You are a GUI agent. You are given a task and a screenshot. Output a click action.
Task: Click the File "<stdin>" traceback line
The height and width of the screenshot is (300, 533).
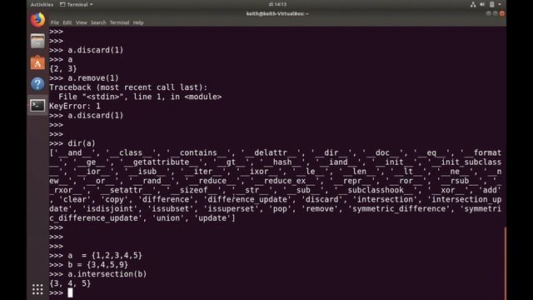140,97
